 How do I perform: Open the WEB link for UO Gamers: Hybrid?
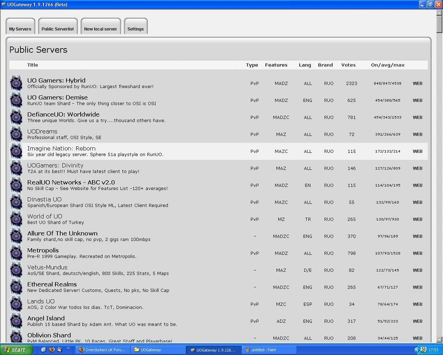[418, 84]
